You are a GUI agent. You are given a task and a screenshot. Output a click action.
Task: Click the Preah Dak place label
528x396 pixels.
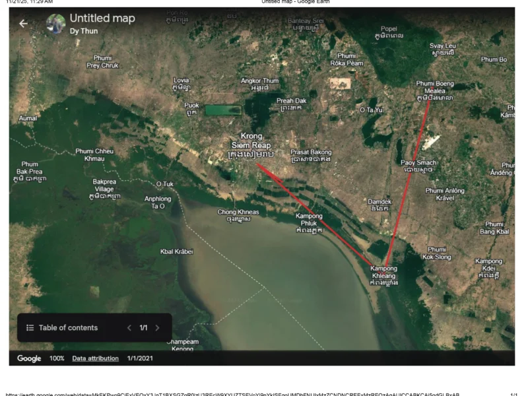(x=291, y=104)
